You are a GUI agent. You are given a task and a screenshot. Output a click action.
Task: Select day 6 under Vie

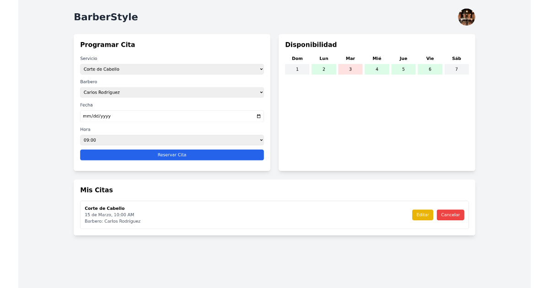pyautogui.click(x=430, y=69)
